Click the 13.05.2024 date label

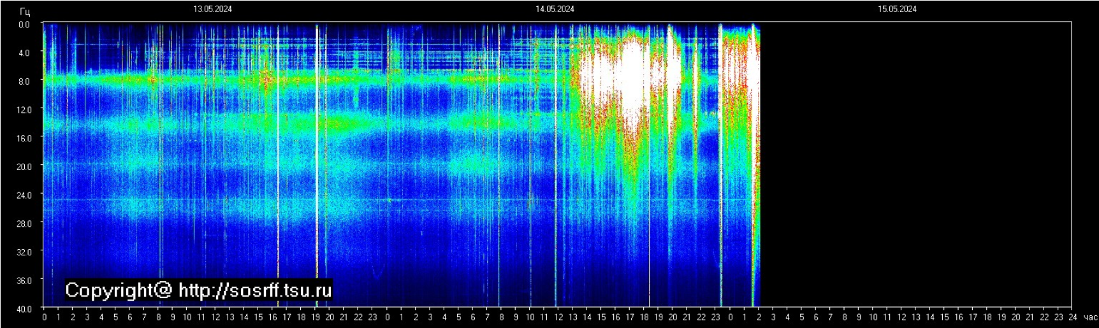212,9
